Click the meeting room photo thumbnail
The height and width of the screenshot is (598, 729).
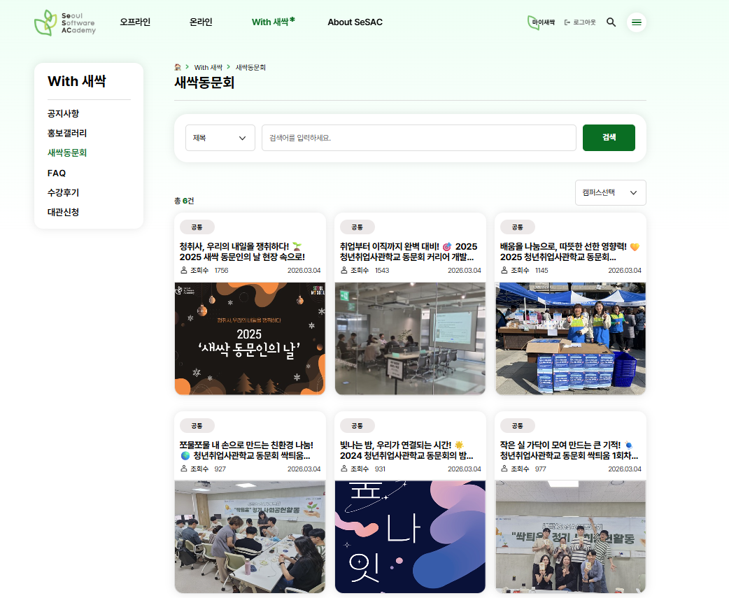tap(410, 339)
